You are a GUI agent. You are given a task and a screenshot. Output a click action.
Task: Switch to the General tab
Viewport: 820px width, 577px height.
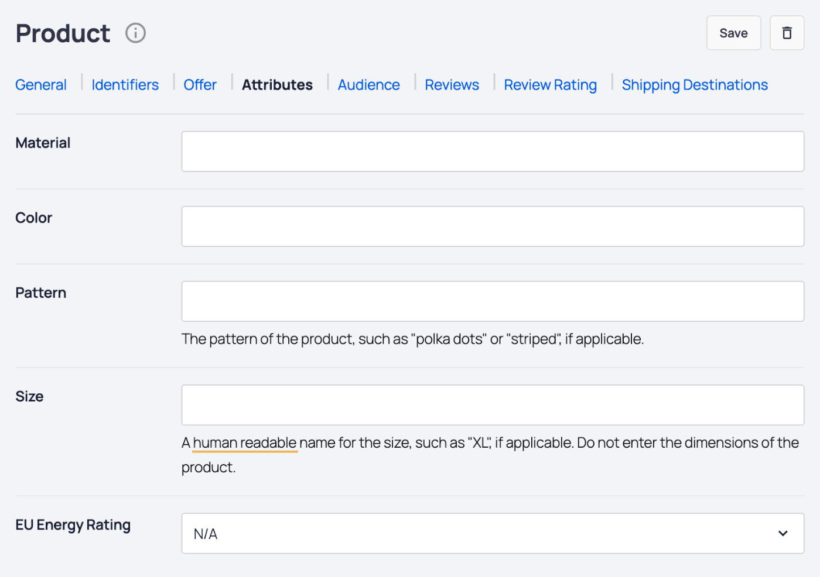[40, 84]
